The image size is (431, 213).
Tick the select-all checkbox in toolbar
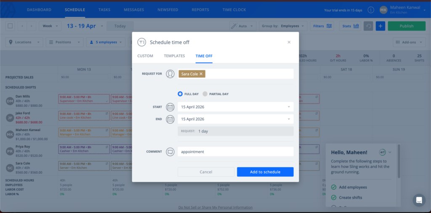10,26
